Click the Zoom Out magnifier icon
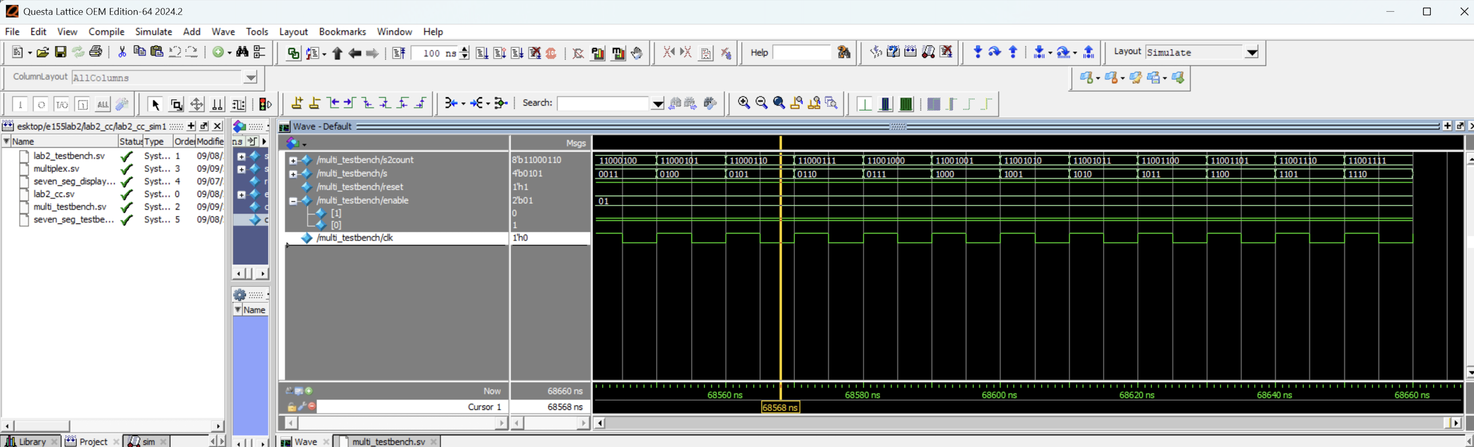 (x=761, y=103)
